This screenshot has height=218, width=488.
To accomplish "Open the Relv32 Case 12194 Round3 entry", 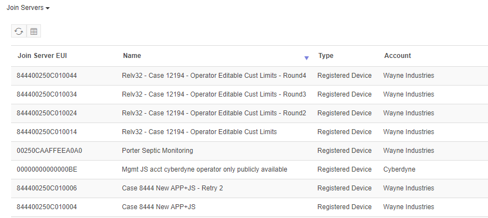I will pos(214,94).
